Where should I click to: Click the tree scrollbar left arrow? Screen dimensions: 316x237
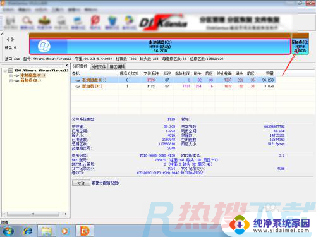[4, 214]
